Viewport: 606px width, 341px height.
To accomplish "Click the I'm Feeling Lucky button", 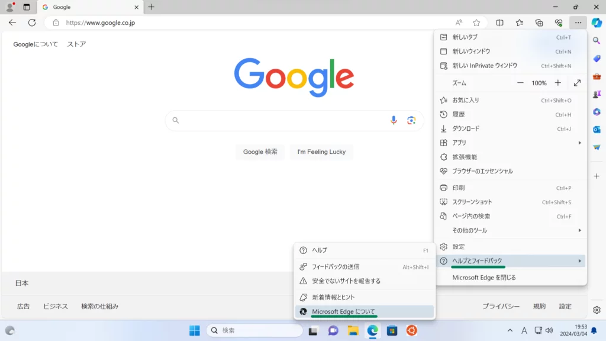I will (321, 152).
